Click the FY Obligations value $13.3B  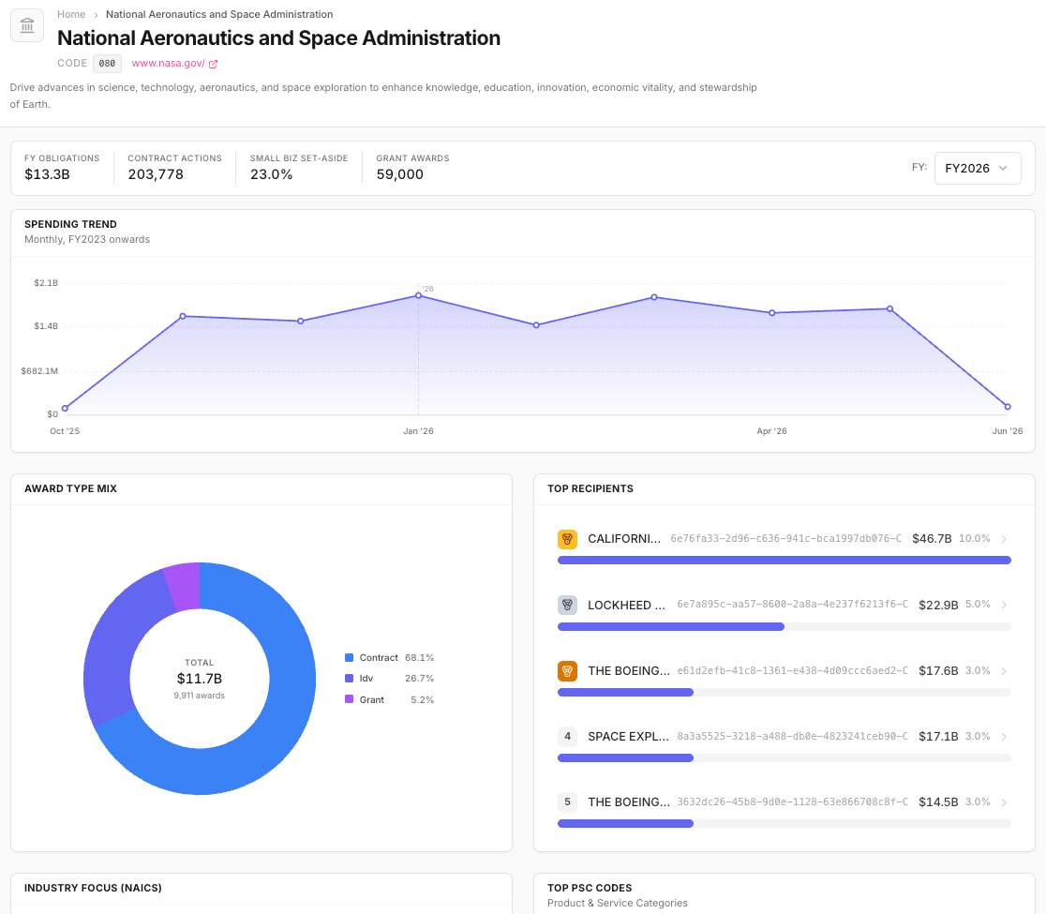pos(47,174)
